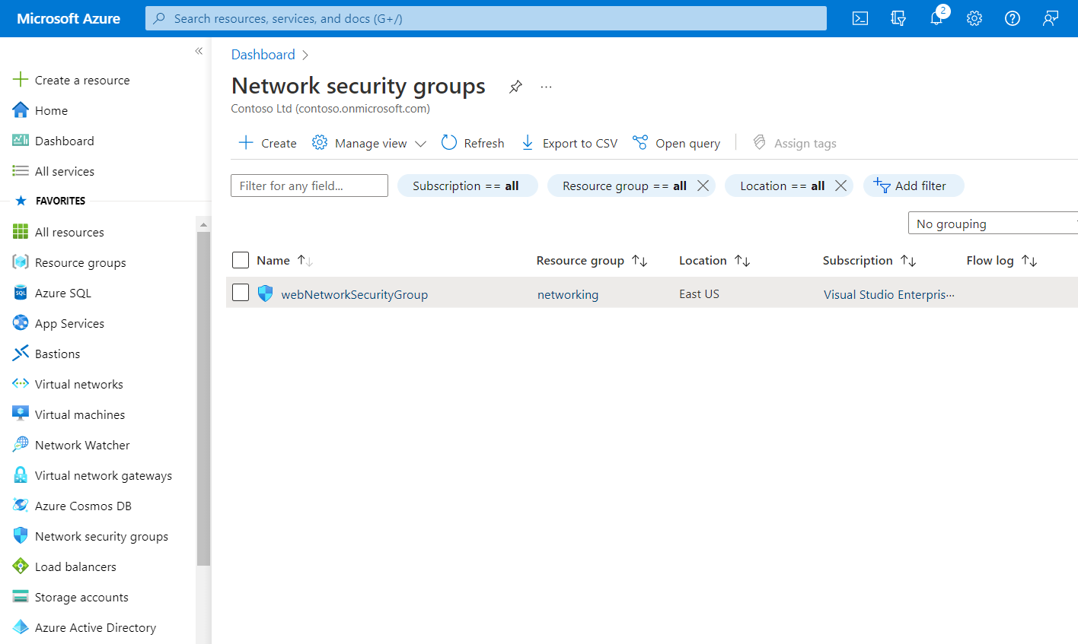This screenshot has height=644, width=1078.
Task: Click the Dashboard chart icon in sidebar
Action: (x=21, y=141)
